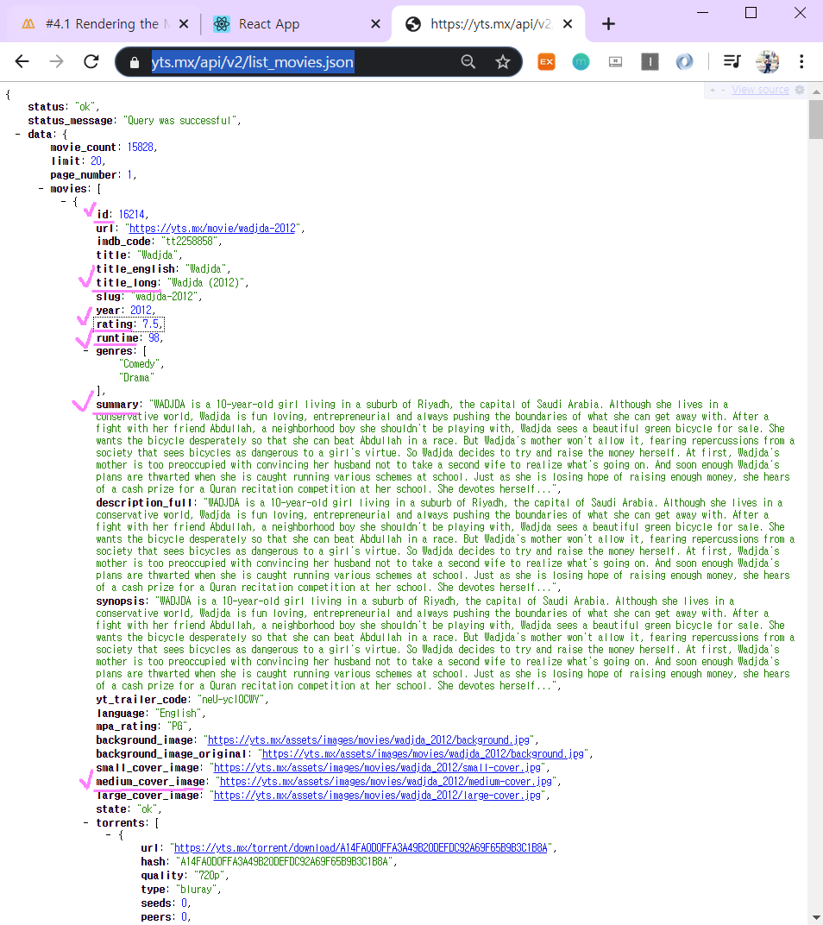This screenshot has height=925, width=823.
Task: Open JSON viewer settings gear
Action: [800, 90]
